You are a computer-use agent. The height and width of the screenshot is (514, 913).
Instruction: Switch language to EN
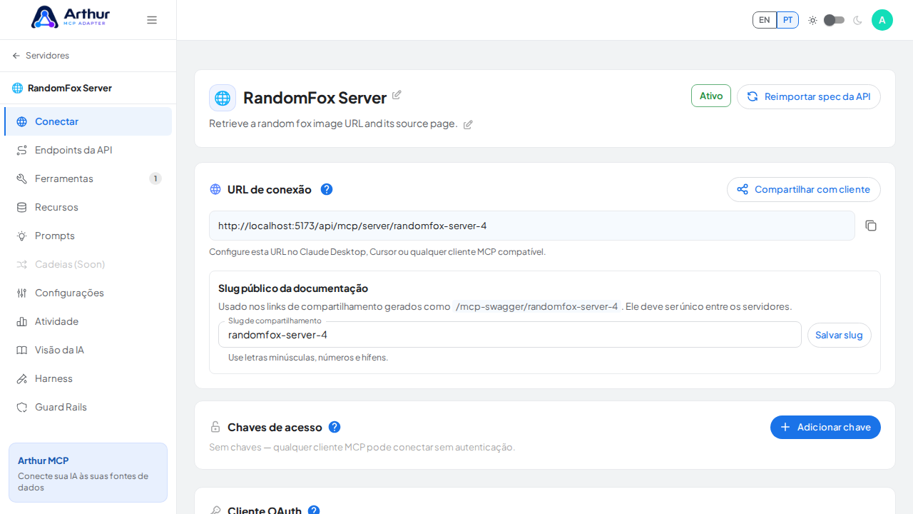[765, 20]
